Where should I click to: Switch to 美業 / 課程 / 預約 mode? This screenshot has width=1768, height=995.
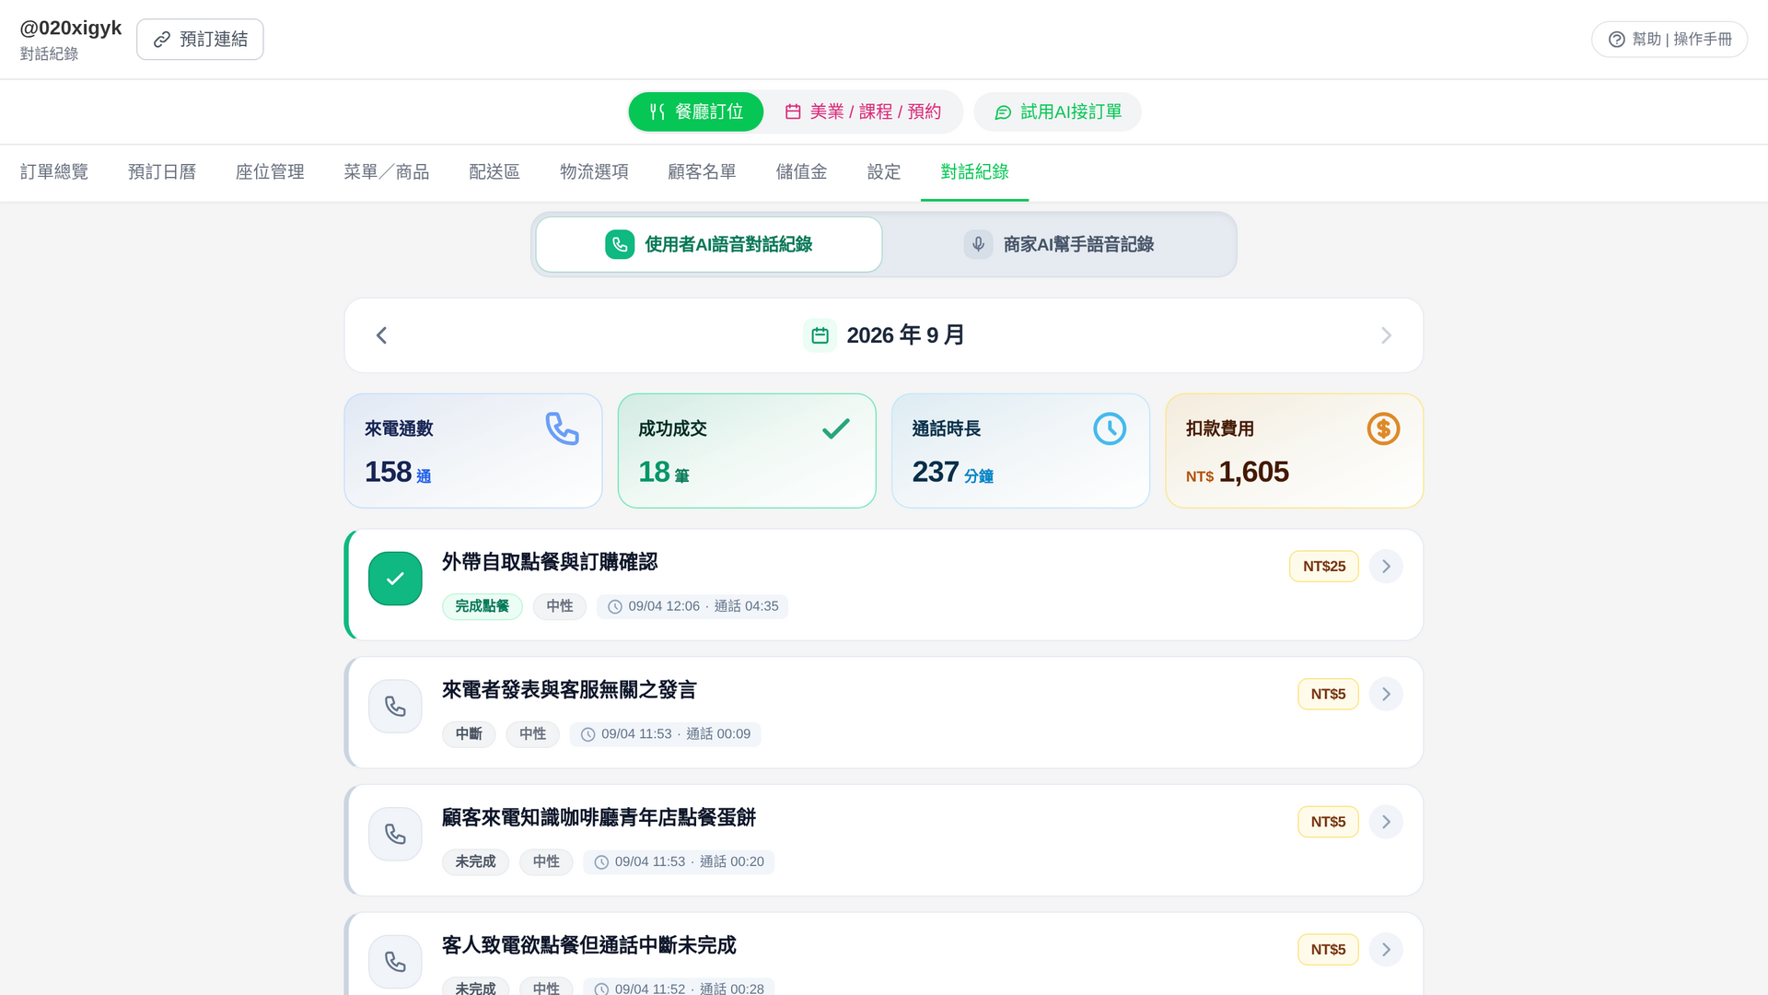coord(863,111)
